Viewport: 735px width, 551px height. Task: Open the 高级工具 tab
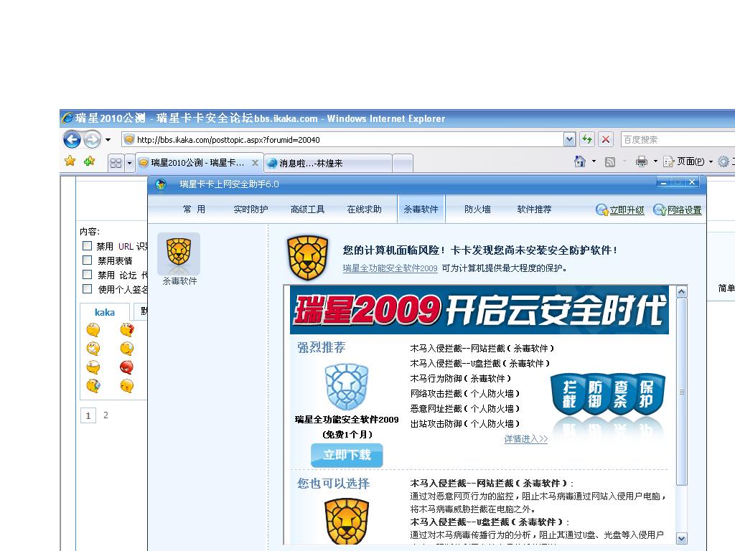(x=307, y=209)
